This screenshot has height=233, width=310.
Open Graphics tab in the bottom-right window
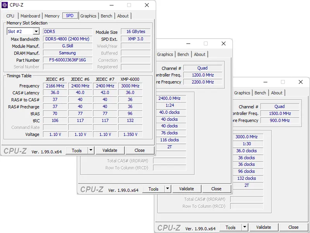[242, 93]
